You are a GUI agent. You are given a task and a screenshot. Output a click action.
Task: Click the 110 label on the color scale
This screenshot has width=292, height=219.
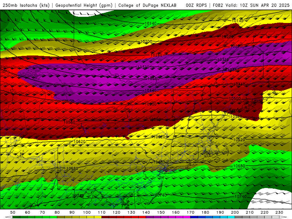(x=102, y=212)
